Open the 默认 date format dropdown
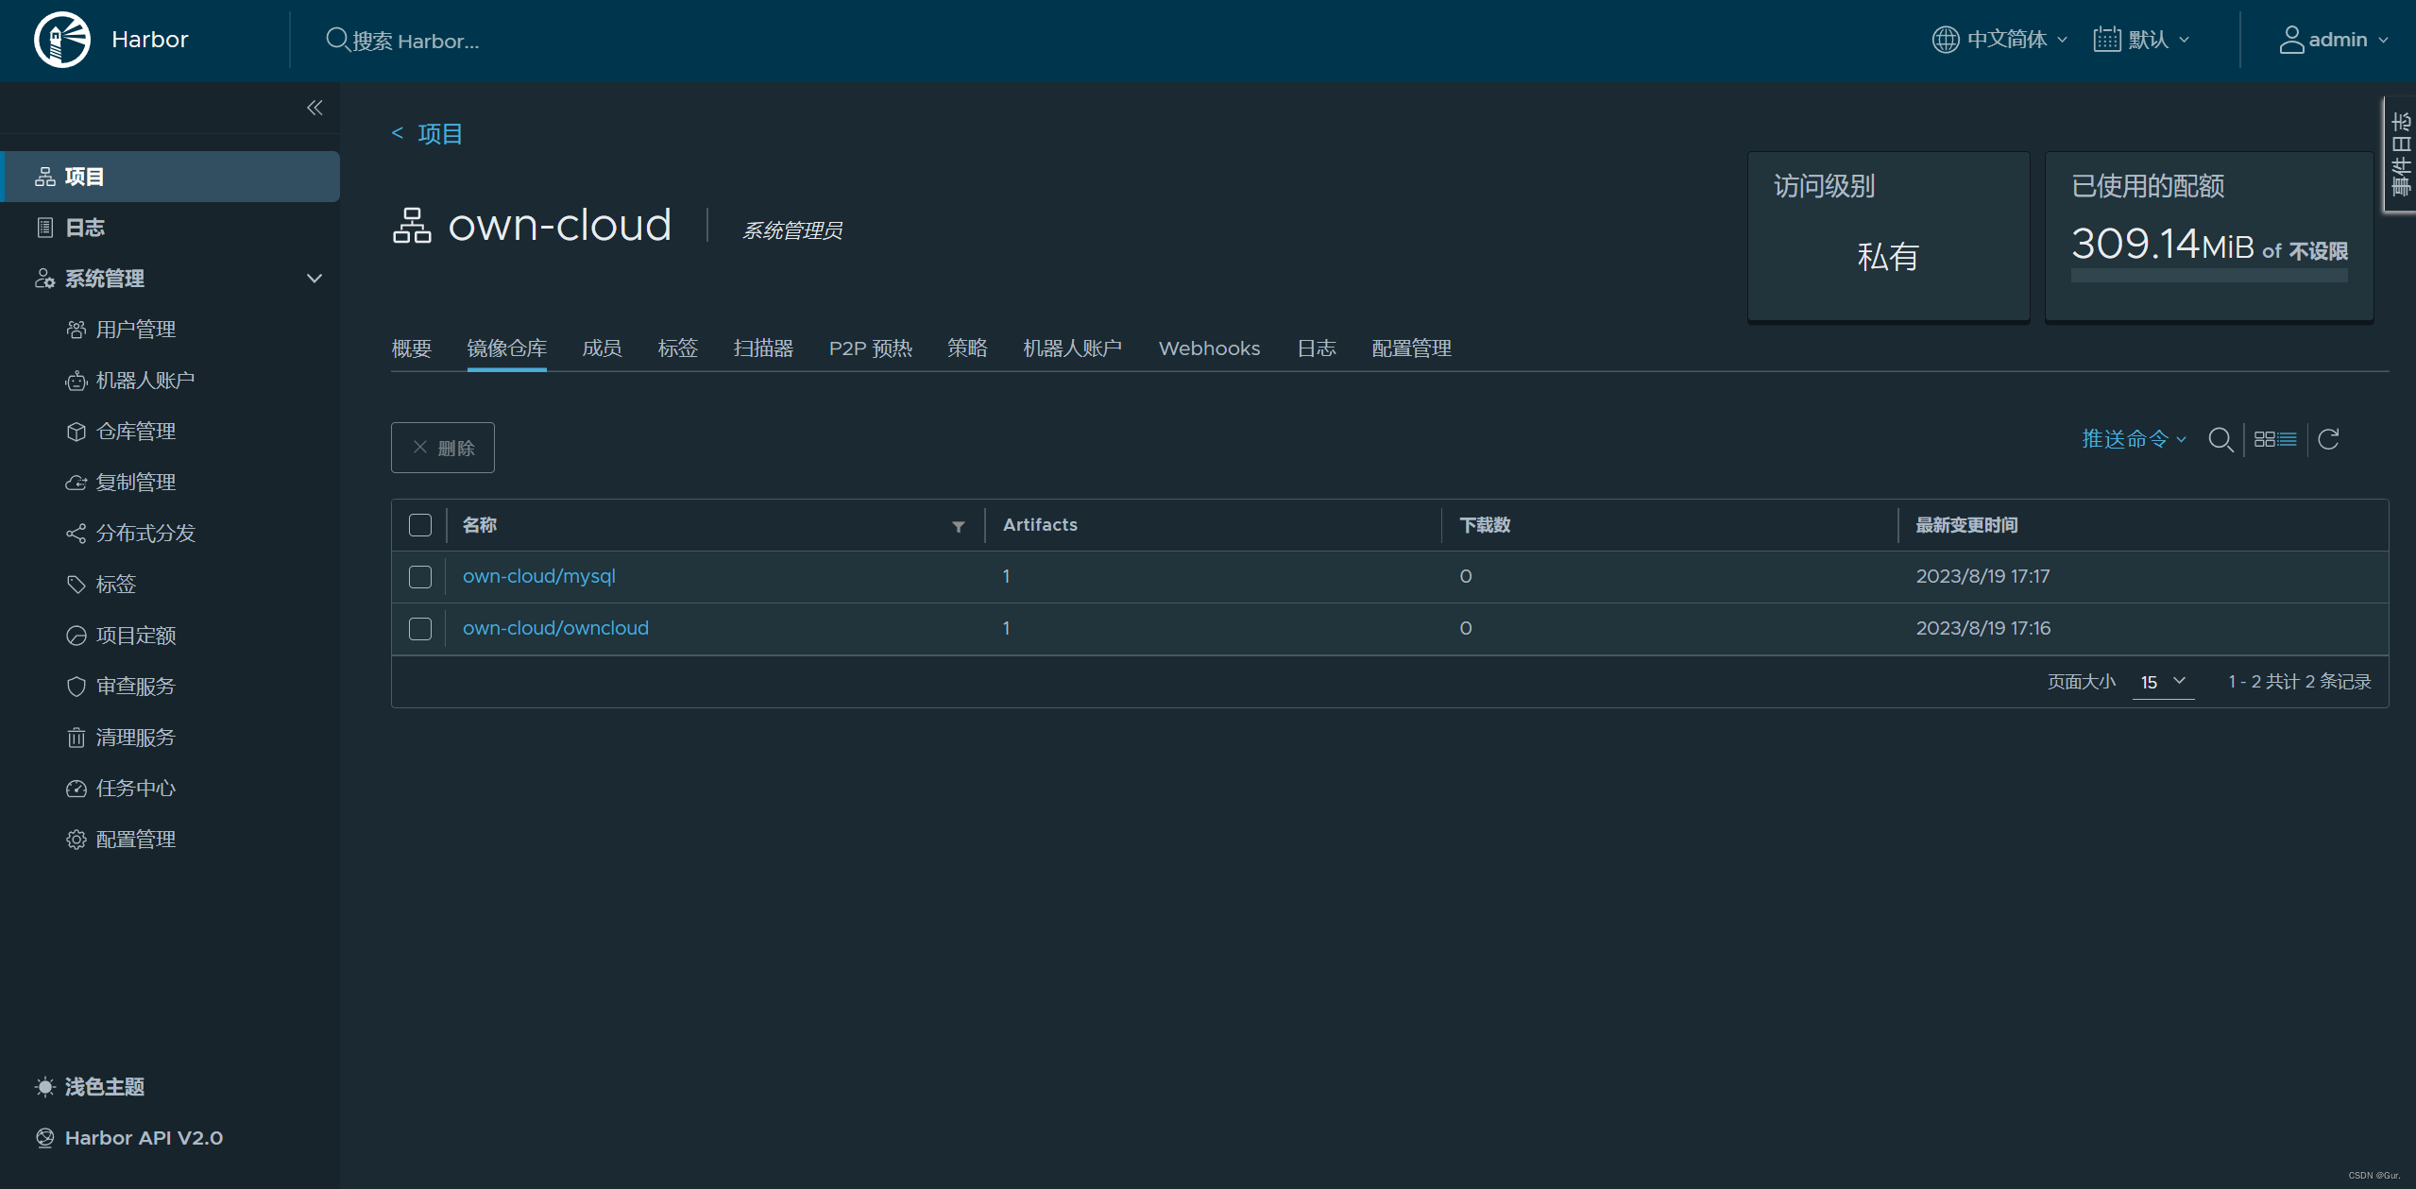This screenshot has width=2416, height=1189. (x=2141, y=40)
